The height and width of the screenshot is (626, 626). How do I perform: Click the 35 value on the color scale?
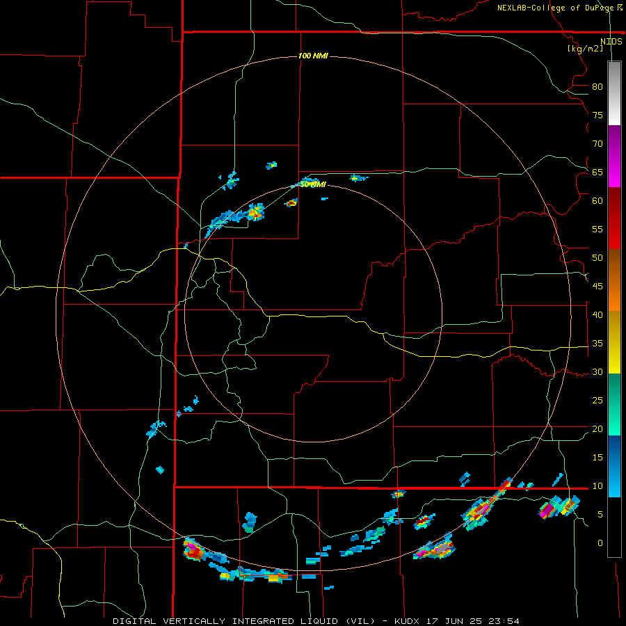coord(597,344)
